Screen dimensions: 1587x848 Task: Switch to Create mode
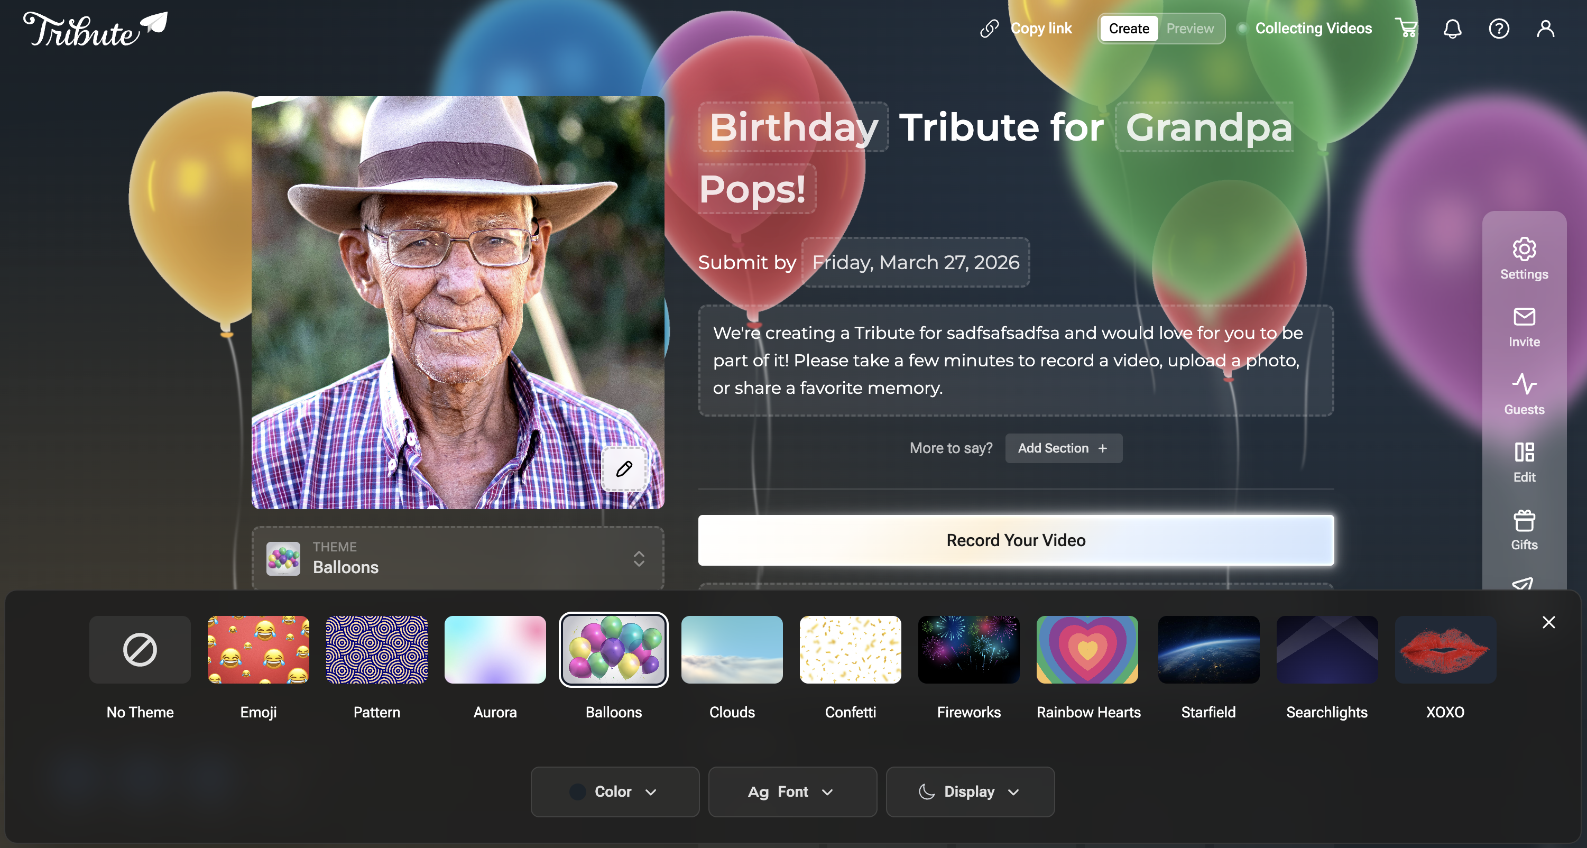(1129, 29)
